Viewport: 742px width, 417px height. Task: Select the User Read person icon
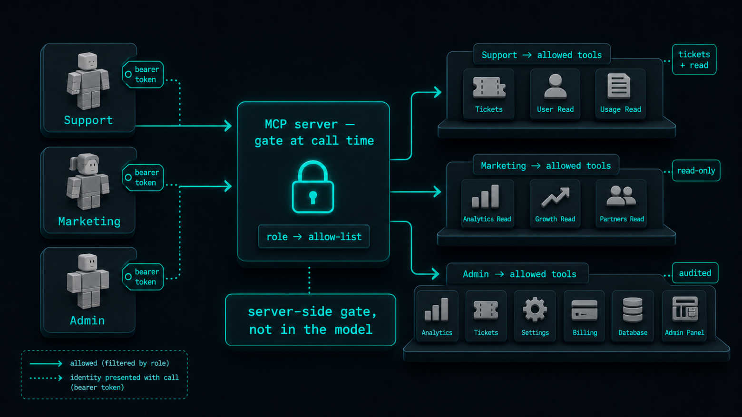point(555,86)
